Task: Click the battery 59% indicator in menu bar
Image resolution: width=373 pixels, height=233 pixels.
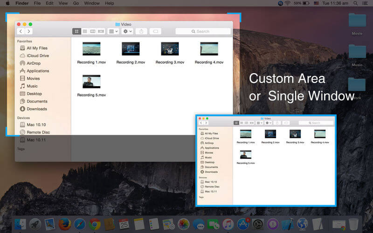Action: (301, 3)
